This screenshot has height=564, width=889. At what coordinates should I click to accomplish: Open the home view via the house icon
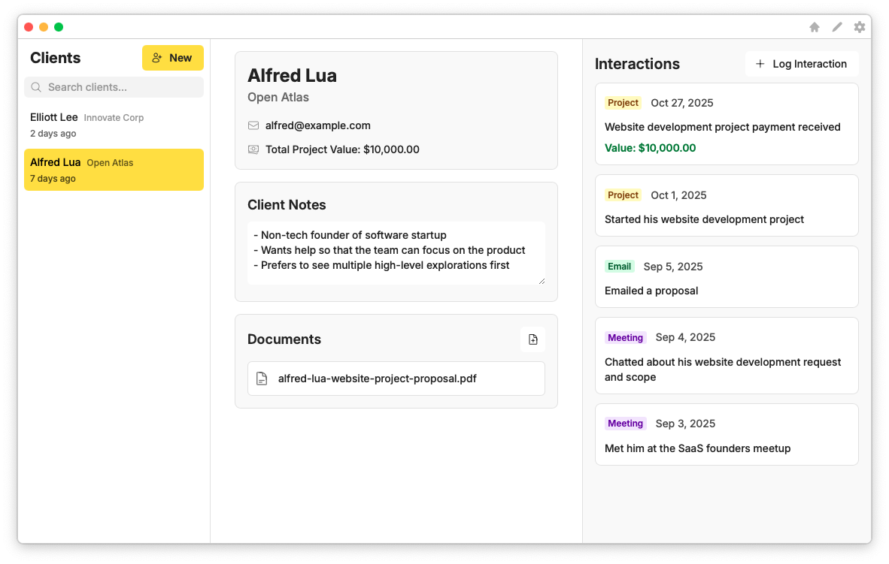tap(815, 27)
